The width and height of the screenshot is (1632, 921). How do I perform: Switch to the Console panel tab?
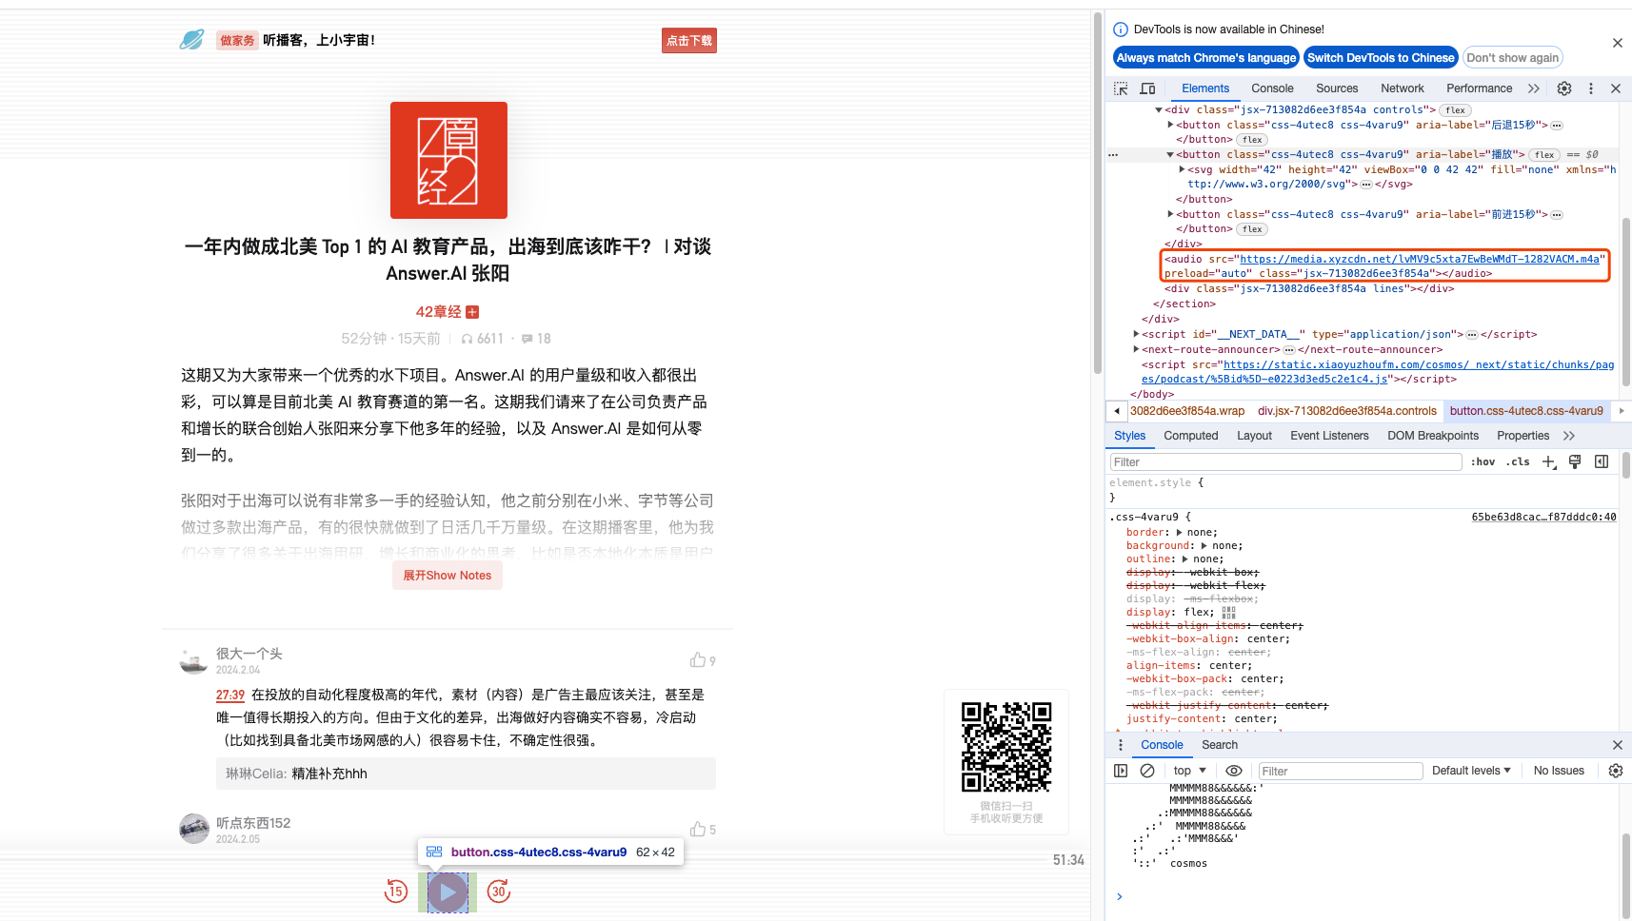tap(1272, 88)
